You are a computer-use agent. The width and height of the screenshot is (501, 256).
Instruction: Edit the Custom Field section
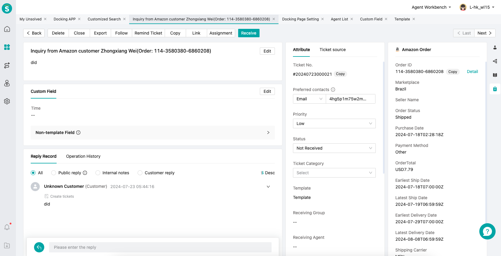tap(267, 91)
